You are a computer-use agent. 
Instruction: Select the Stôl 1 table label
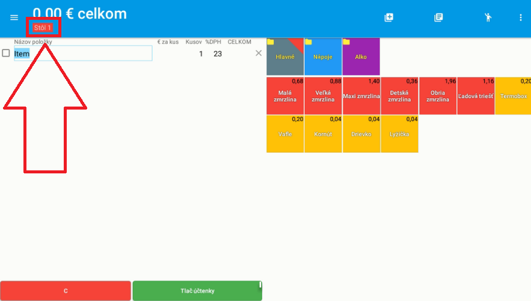coord(43,28)
